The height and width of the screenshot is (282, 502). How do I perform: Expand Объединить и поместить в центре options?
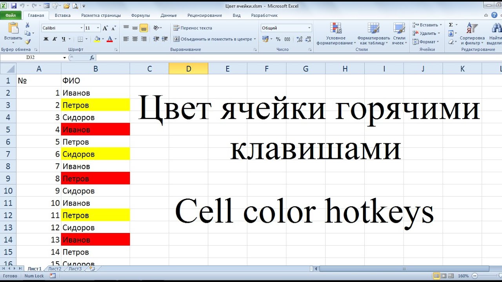click(x=255, y=39)
